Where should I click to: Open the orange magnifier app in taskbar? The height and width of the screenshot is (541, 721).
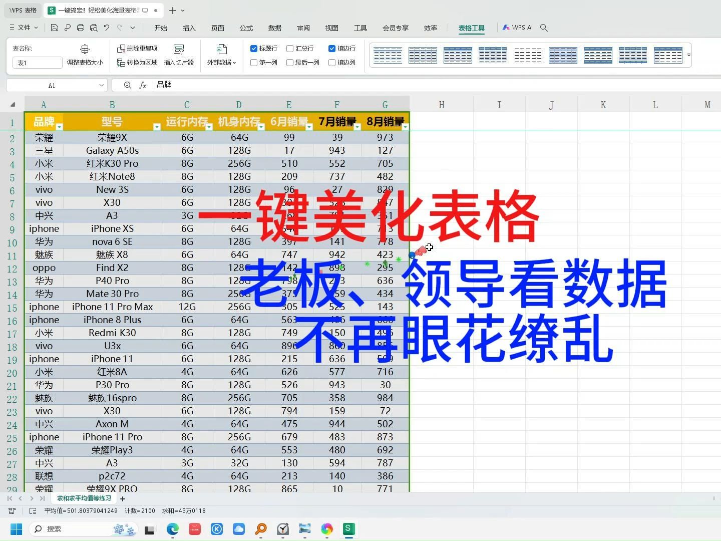tap(261, 529)
